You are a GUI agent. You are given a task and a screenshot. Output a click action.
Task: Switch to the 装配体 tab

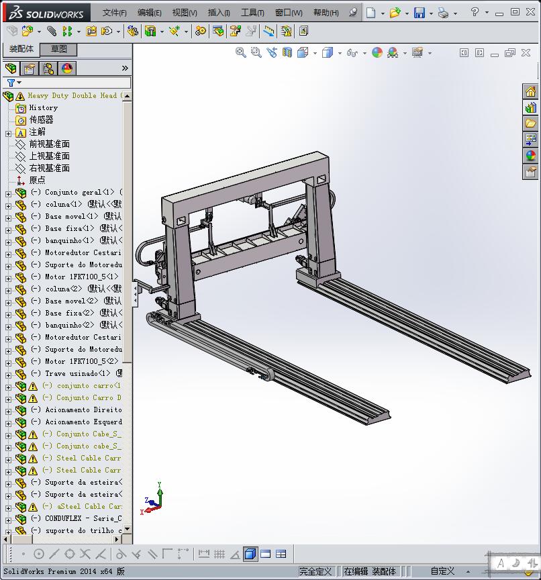(21, 49)
